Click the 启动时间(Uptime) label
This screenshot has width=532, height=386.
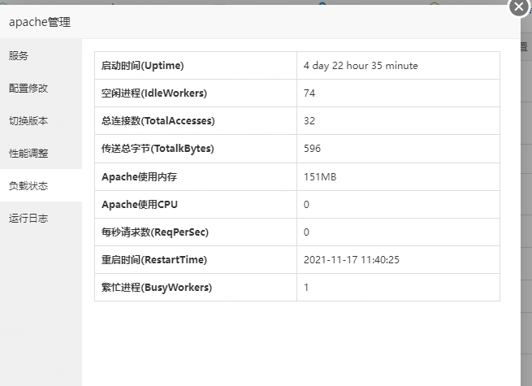(x=142, y=66)
